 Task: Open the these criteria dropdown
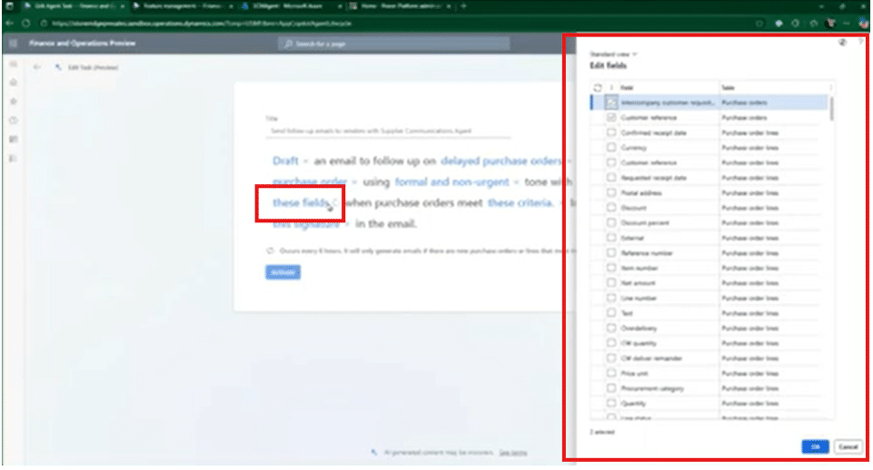coord(525,203)
